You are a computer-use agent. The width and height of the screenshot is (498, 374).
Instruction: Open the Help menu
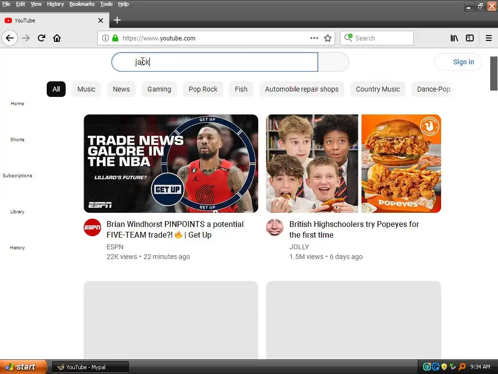[x=123, y=4]
